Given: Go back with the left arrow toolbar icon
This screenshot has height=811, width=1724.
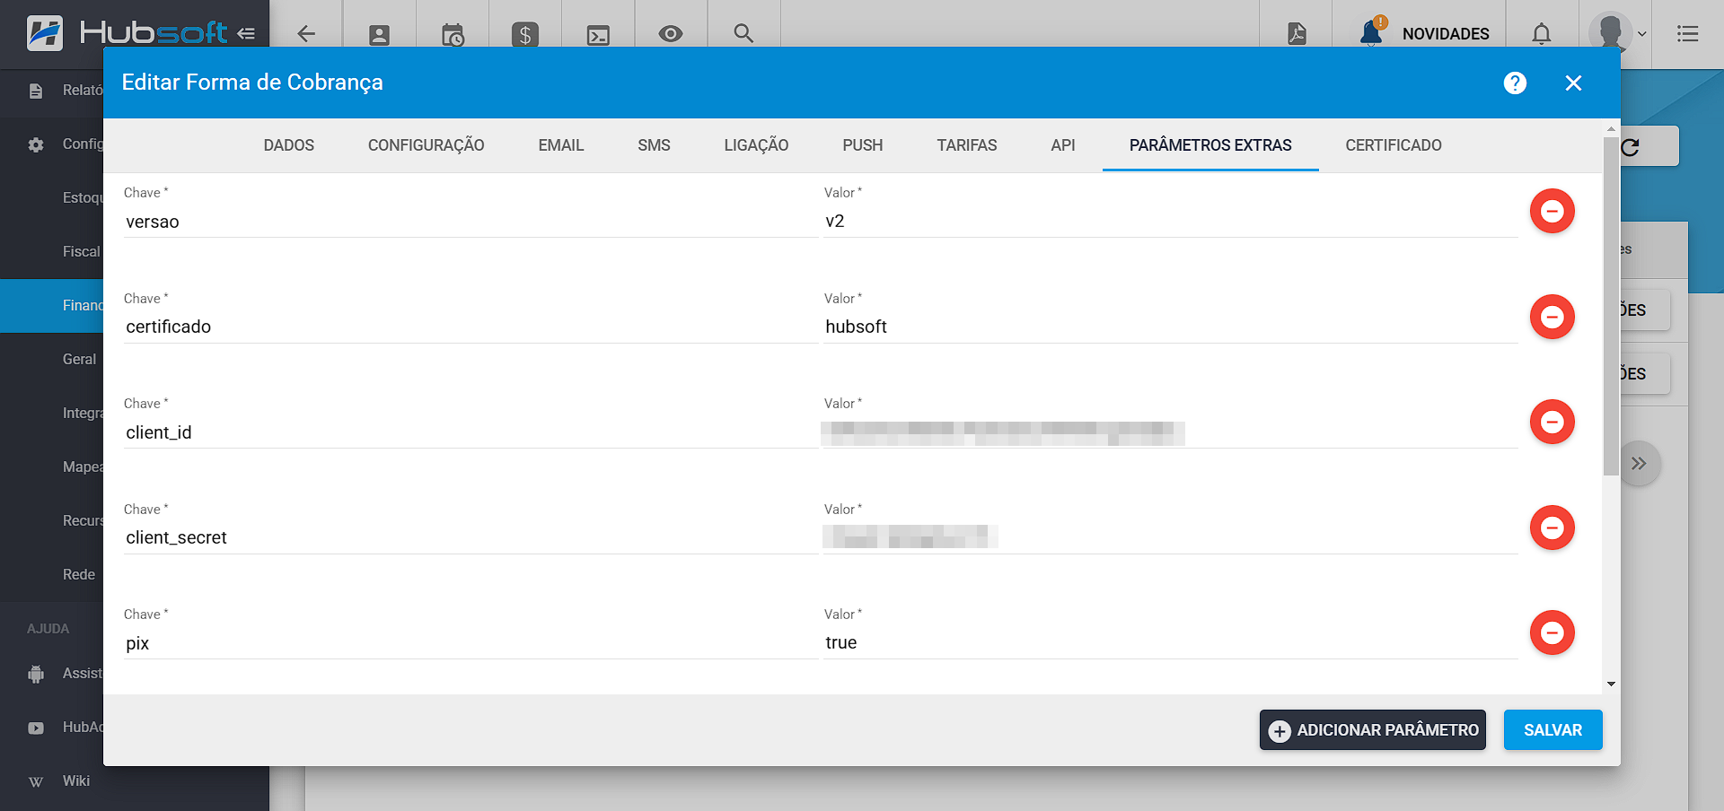Looking at the screenshot, I should (x=306, y=34).
